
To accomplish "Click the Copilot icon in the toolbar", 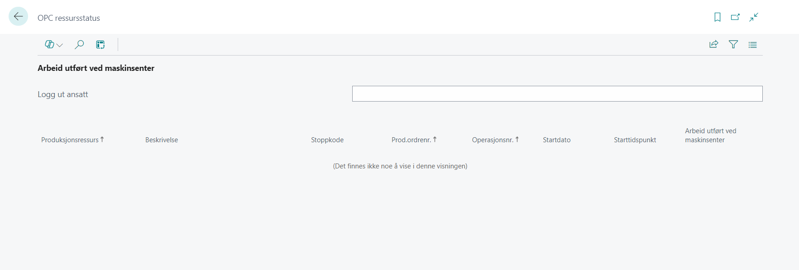I will click(49, 44).
